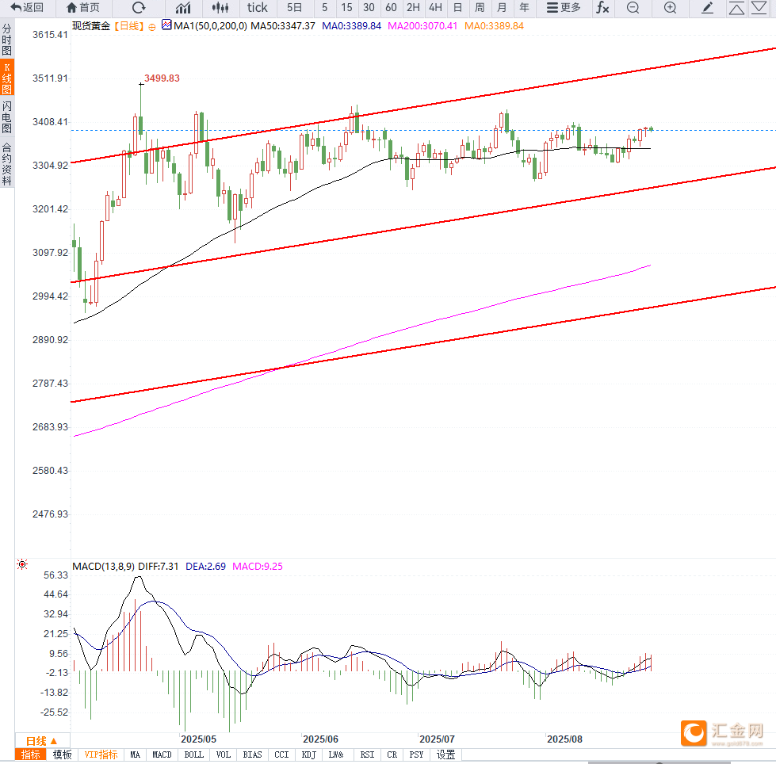The image size is (776, 764).
Task: Click the MACD:9.25 value
Action: pos(258,566)
